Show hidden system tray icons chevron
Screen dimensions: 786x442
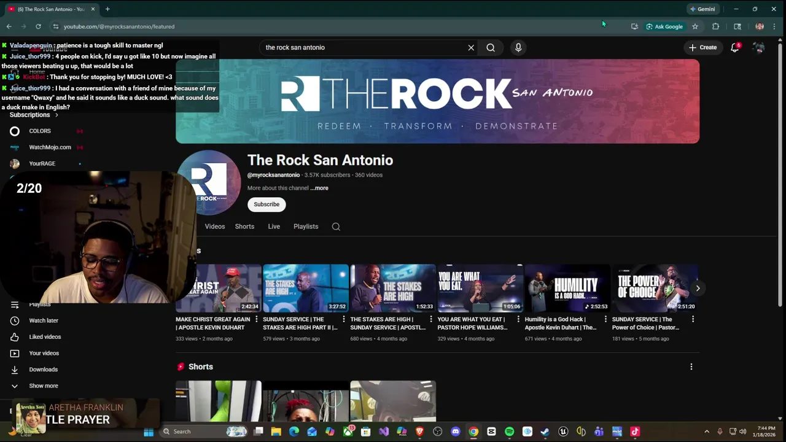(x=706, y=432)
